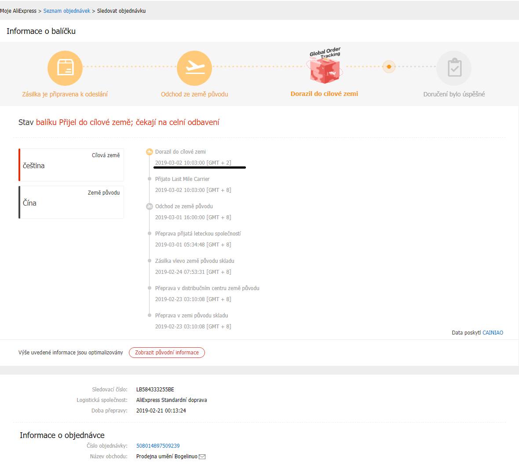Click the Odchod ze země původu step label
The width and height of the screenshot is (519, 464).
(x=194, y=94)
